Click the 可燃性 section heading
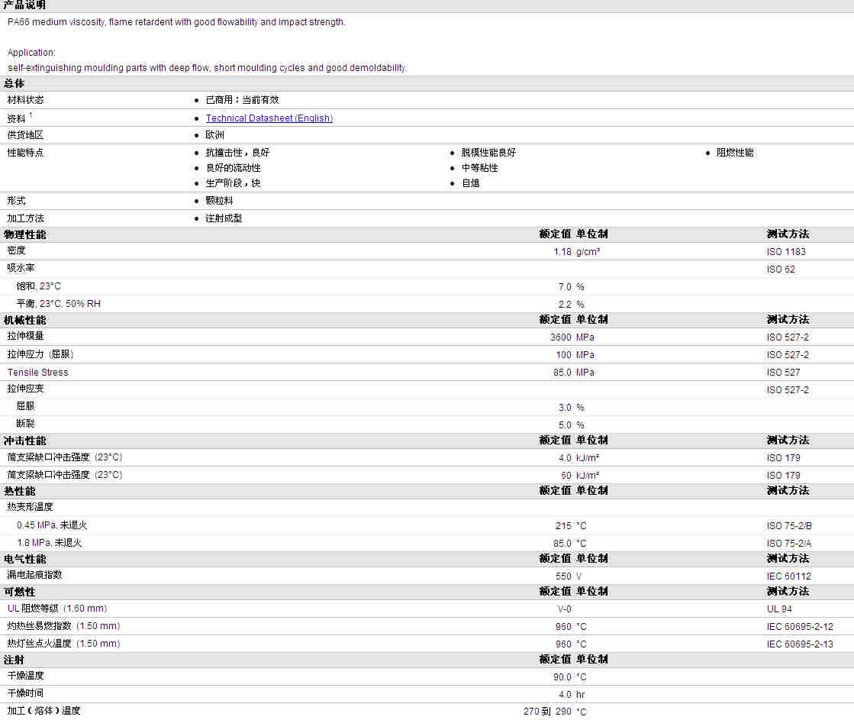 coord(20,592)
